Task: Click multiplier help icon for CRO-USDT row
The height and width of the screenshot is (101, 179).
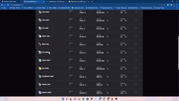Action: point(126,20)
